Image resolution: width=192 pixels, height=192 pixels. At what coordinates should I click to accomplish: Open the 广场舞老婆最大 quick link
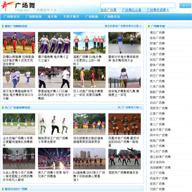158,10
